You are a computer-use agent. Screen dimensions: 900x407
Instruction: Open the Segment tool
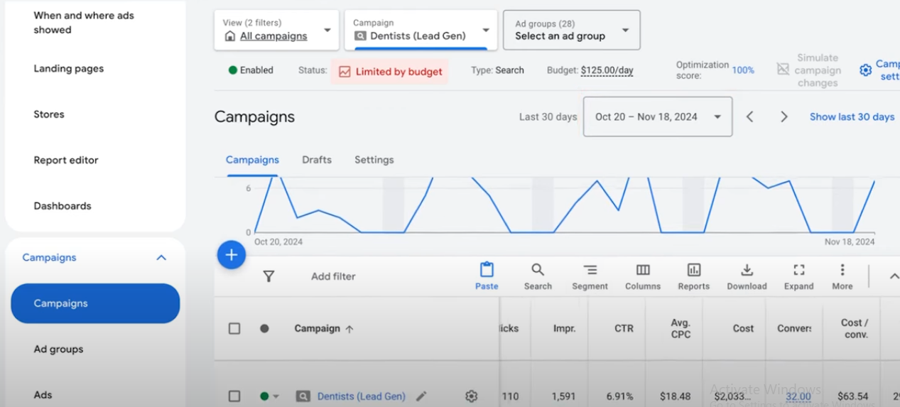590,276
